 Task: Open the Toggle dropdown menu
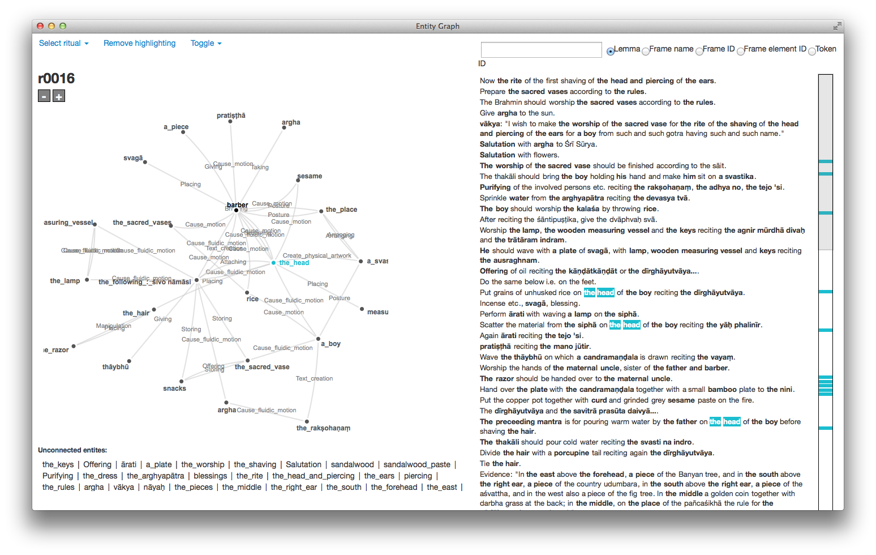[206, 43]
